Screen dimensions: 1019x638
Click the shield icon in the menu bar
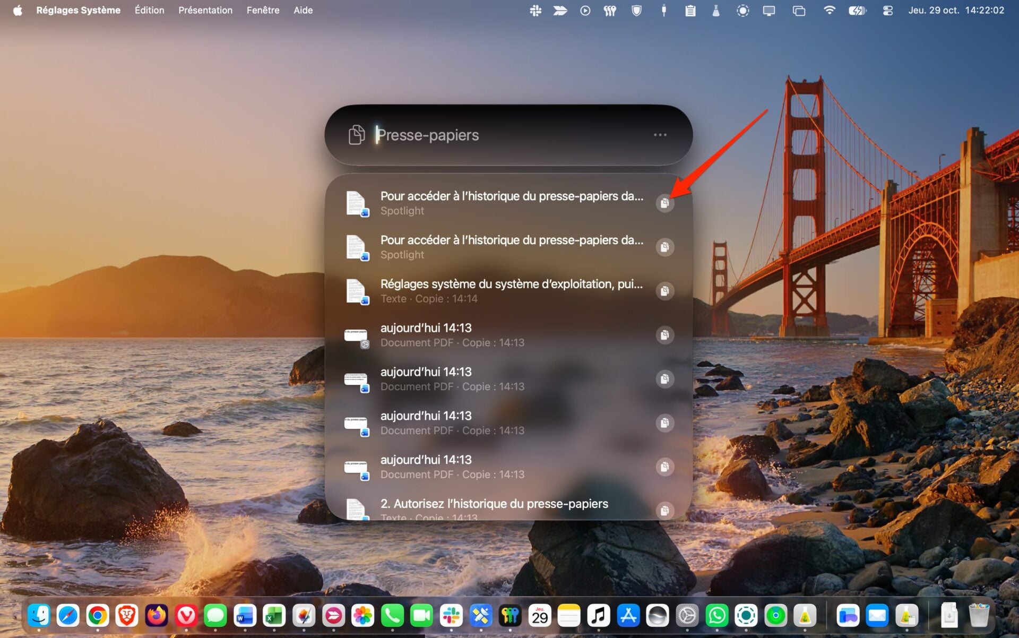pos(636,11)
